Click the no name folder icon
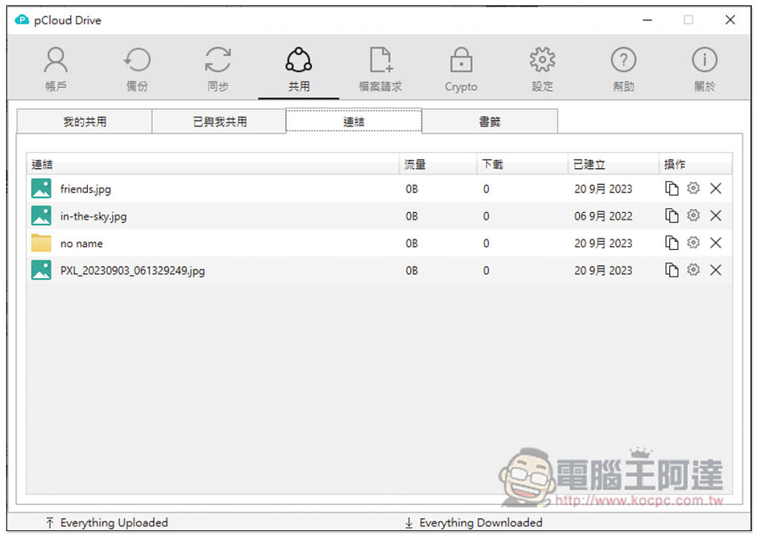The width and height of the screenshot is (757, 537). pyautogui.click(x=41, y=243)
